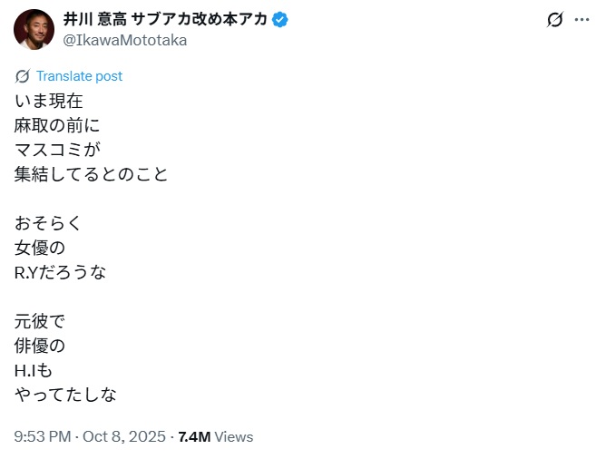
Task: Click the Grok icon beside the More button
Action: (555, 20)
